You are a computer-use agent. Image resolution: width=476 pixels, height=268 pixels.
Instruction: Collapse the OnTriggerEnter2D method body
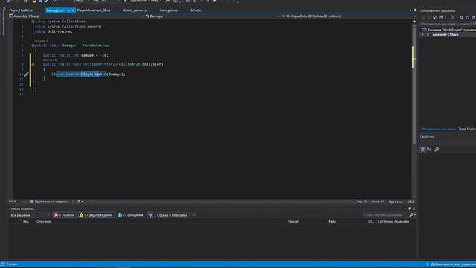[x=33, y=64]
